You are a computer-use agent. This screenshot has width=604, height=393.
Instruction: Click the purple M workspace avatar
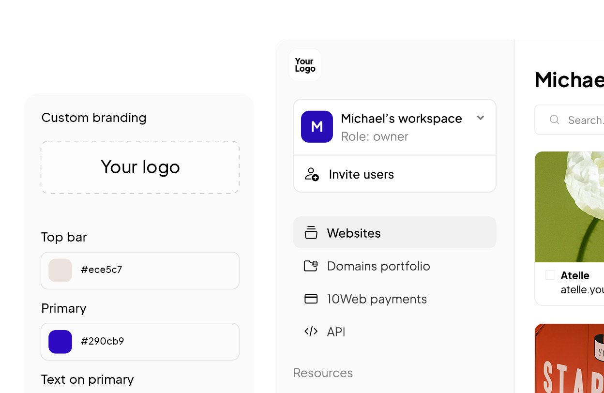317,127
